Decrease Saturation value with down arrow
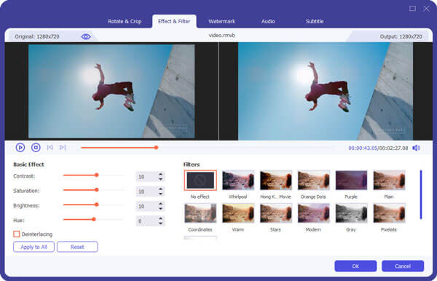The width and height of the screenshot is (437, 281). click(x=160, y=194)
